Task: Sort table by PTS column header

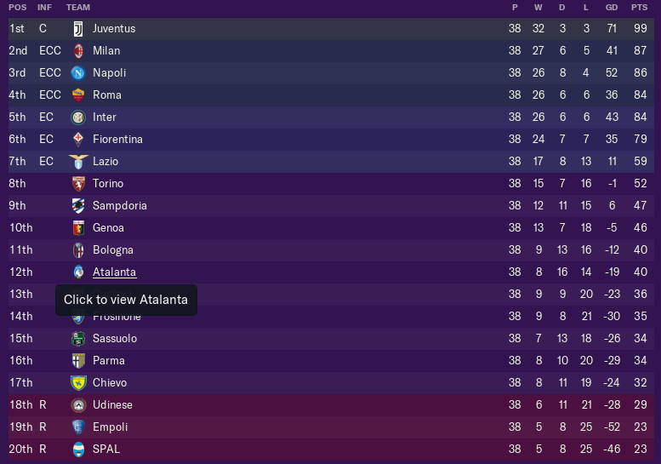Action: [639, 8]
